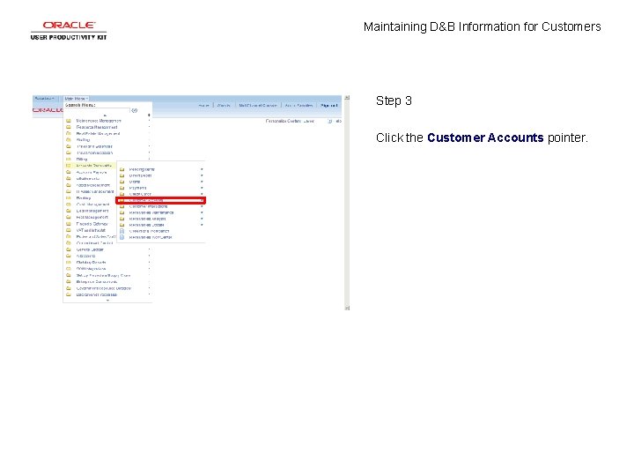
Task: Click the Commitment Control folder icon
Action: [x=69, y=243]
